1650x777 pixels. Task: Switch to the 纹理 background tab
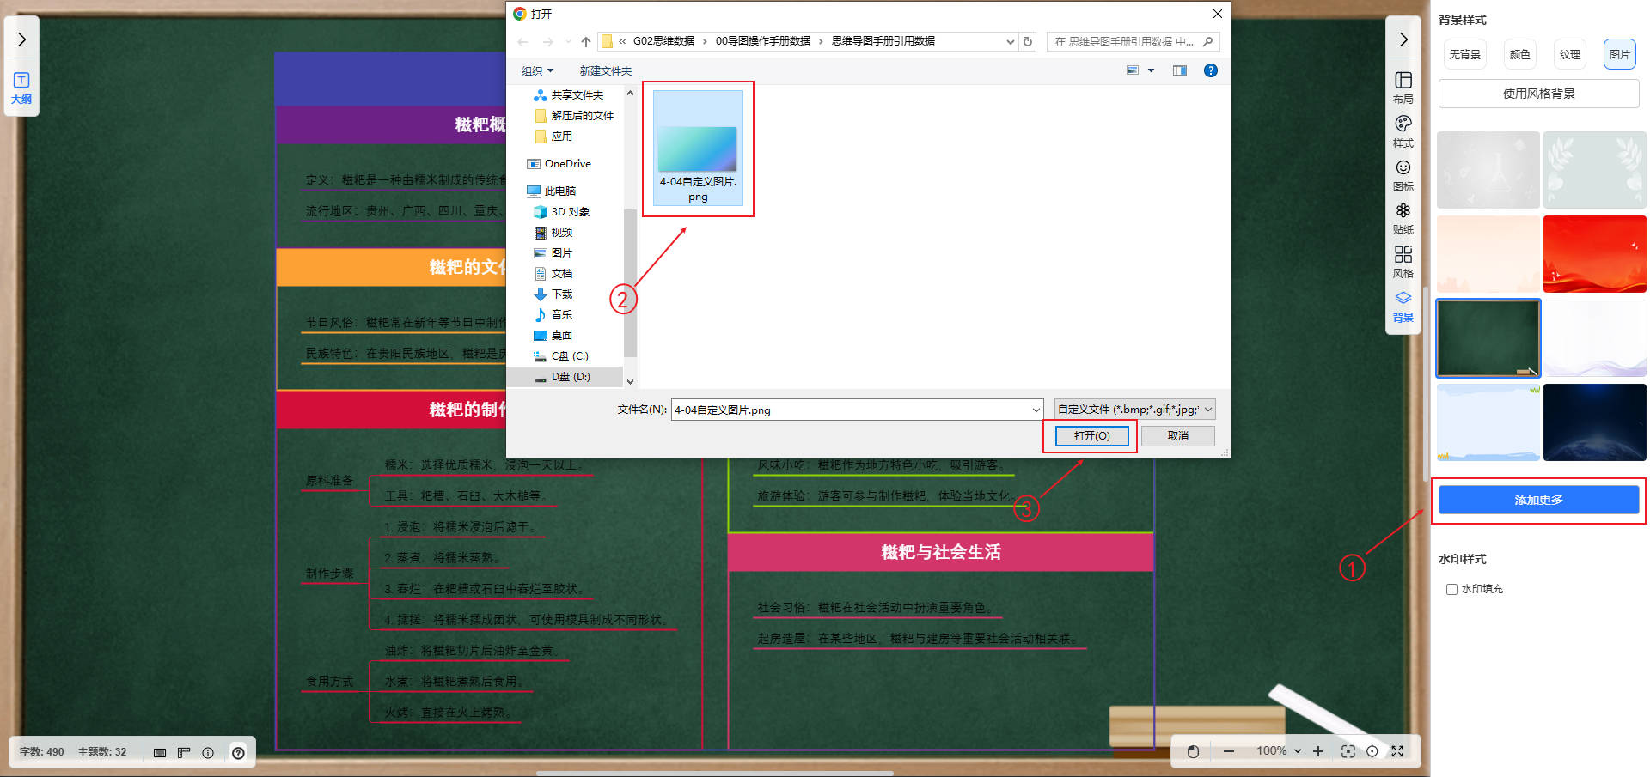pyautogui.click(x=1569, y=54)
